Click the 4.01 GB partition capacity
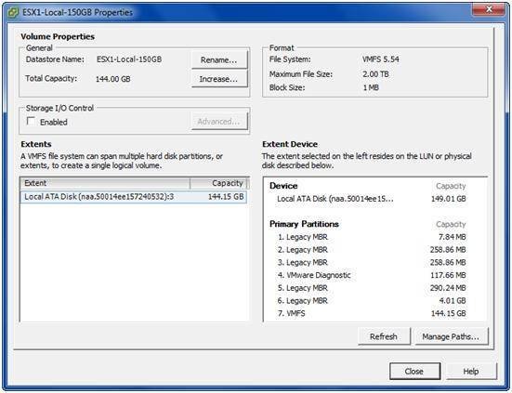Image resolution: width=512 pixels, height=393 pixels. click(453, 301)
